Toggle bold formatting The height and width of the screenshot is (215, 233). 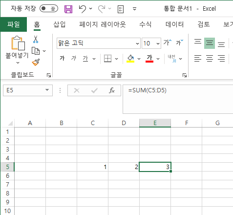tap(62, 58)
